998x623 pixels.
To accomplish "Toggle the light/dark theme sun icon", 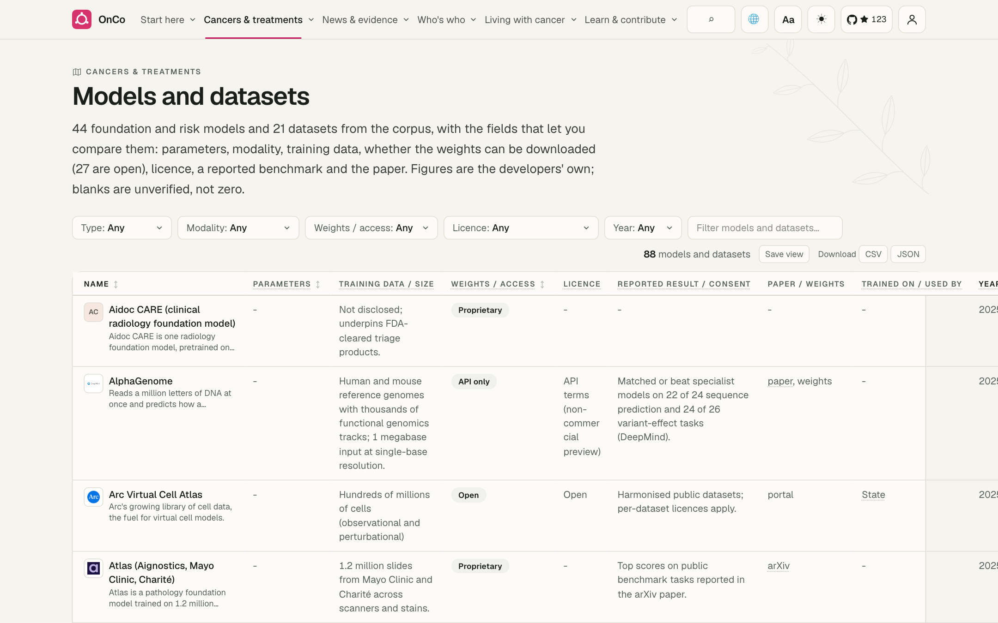I will 821,19.
